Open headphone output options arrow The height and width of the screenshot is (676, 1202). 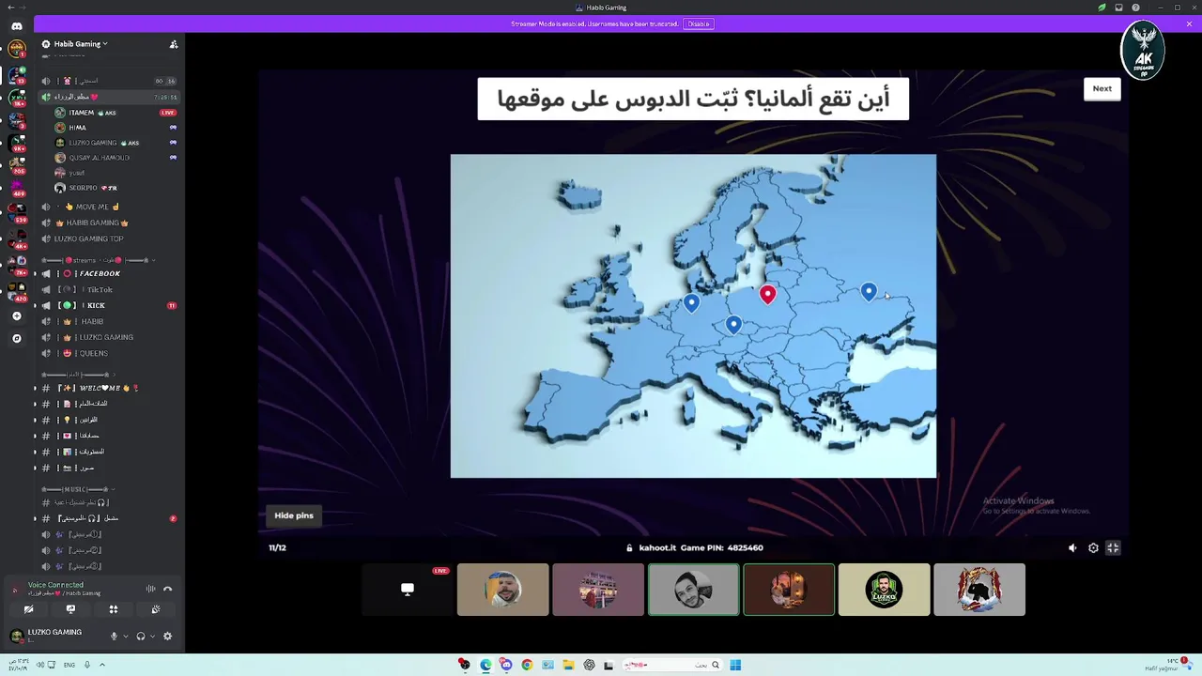[152, 636]
